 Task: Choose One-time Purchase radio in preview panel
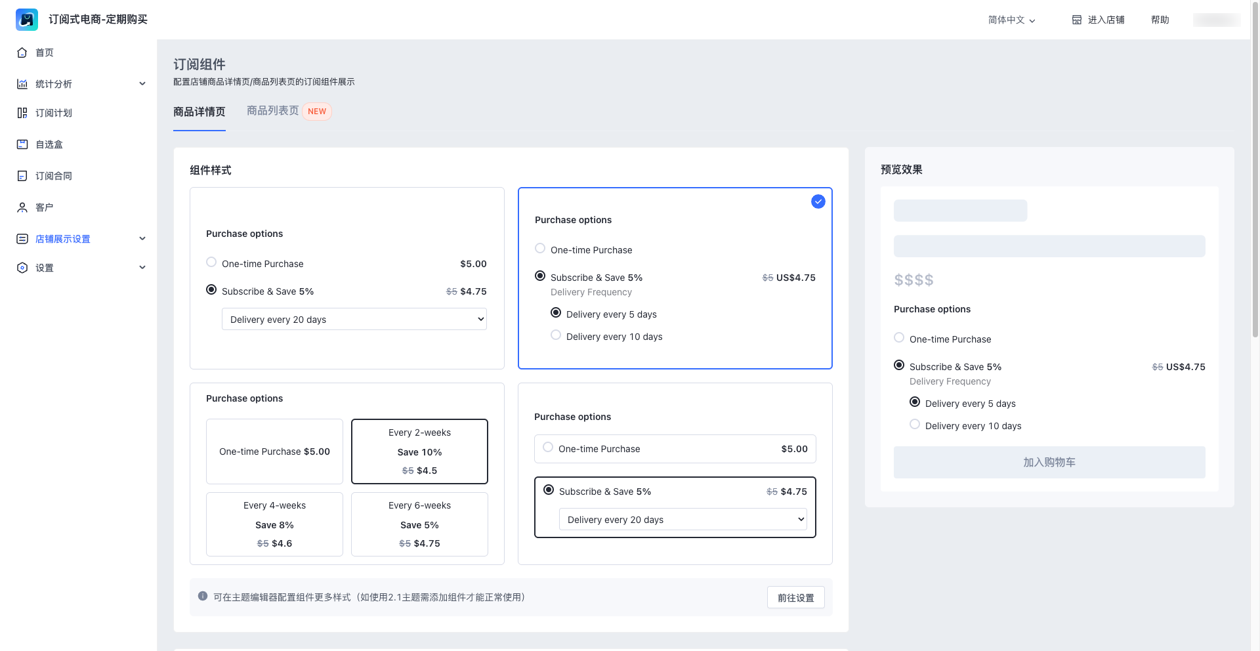pyautogui.click(x=899, y=338)
